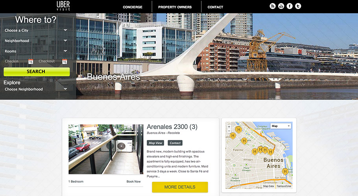Expand the Rooms dropdown
The height and width of the screenshot is (196, 358).
[x=36, y=51]
